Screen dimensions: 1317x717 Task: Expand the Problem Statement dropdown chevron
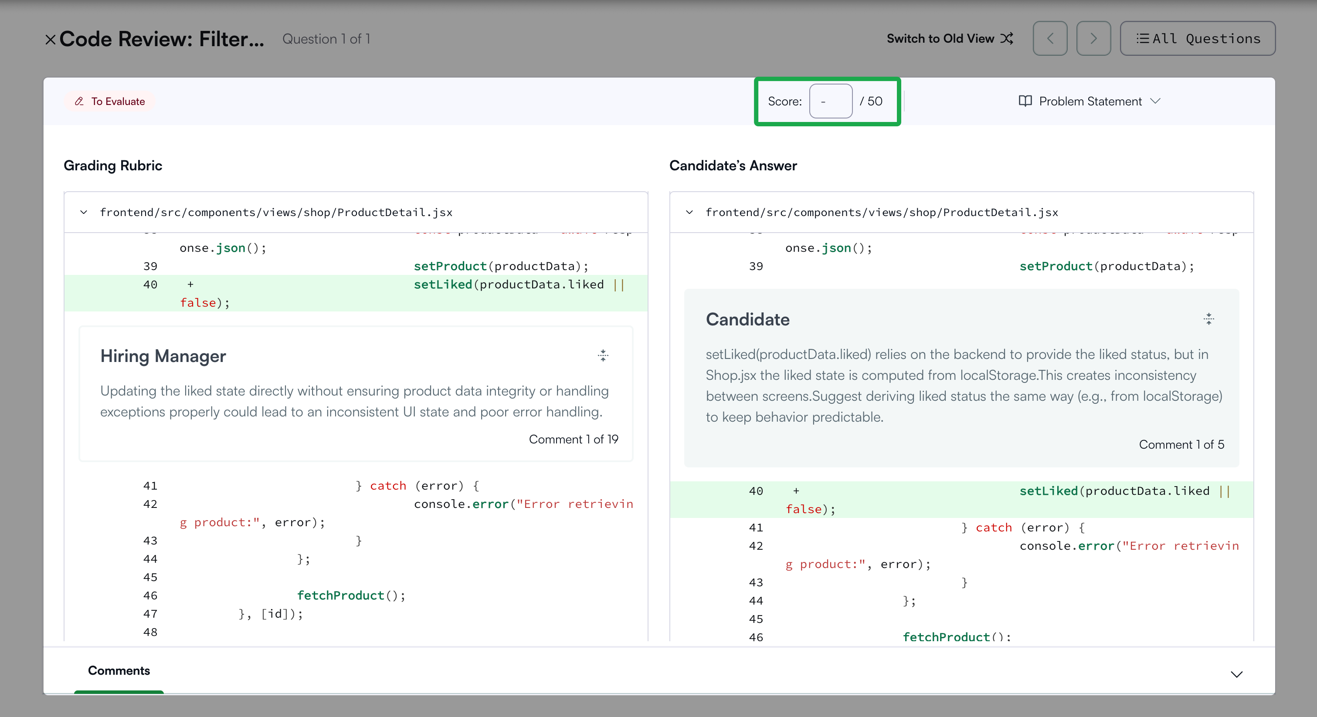1155,101
